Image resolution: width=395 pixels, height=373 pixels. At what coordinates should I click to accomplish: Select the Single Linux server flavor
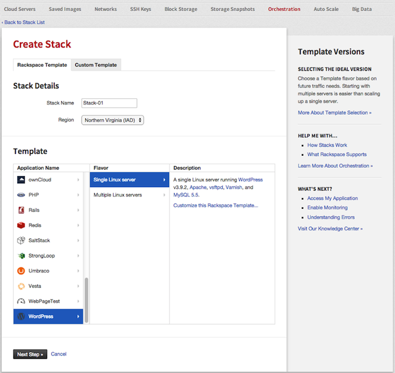[x=130, y=180]
